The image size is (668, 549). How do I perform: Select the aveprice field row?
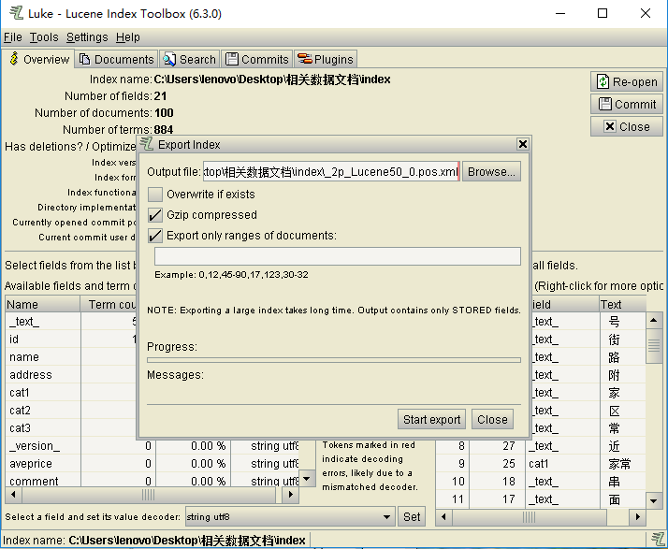[152, 463]
